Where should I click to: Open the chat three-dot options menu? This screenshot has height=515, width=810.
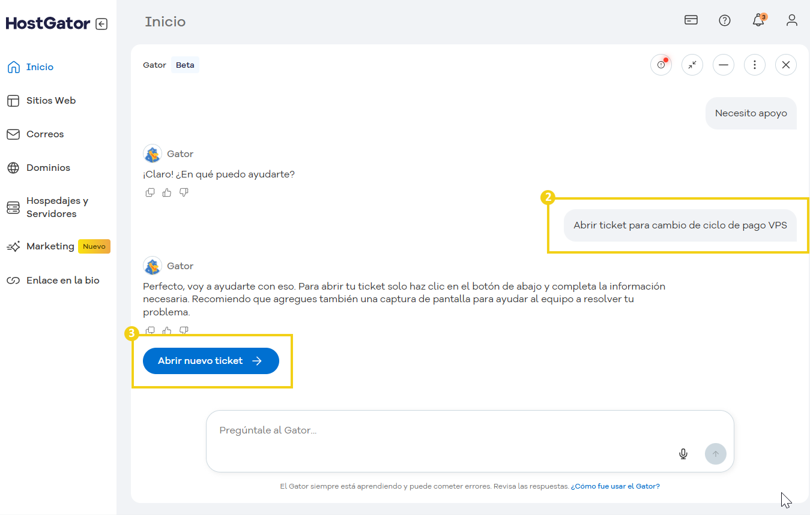pyautogui.click(x=754, y=64)
